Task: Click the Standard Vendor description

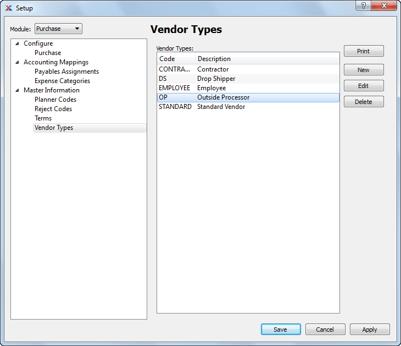Action: [221, 107]
